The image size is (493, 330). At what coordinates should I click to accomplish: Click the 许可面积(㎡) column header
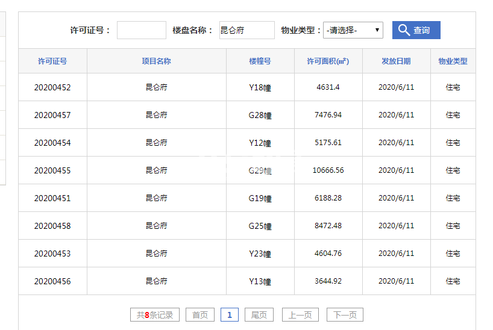328,61
